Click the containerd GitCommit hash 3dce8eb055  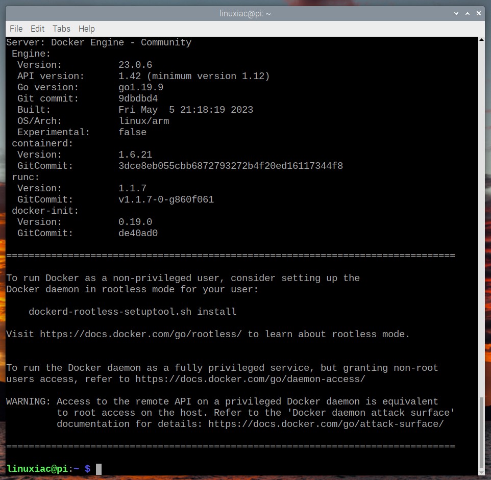[231, 166]
